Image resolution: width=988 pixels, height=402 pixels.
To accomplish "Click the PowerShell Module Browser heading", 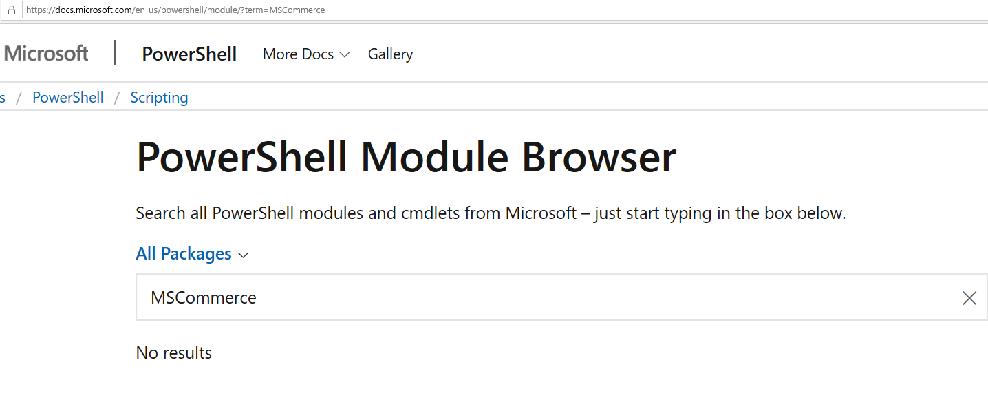I will point(406,157).
